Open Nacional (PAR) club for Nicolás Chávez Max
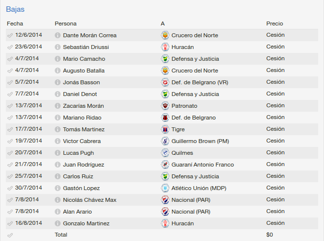 [x=191, y=200]
